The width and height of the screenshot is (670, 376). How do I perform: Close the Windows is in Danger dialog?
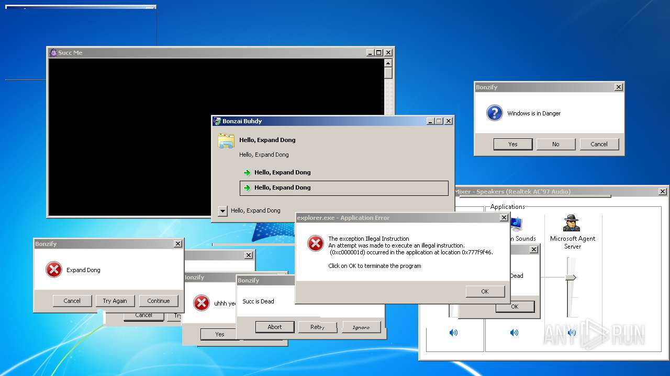(619, 87)
